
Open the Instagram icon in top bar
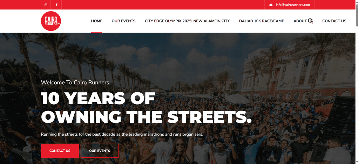(46, 5)
